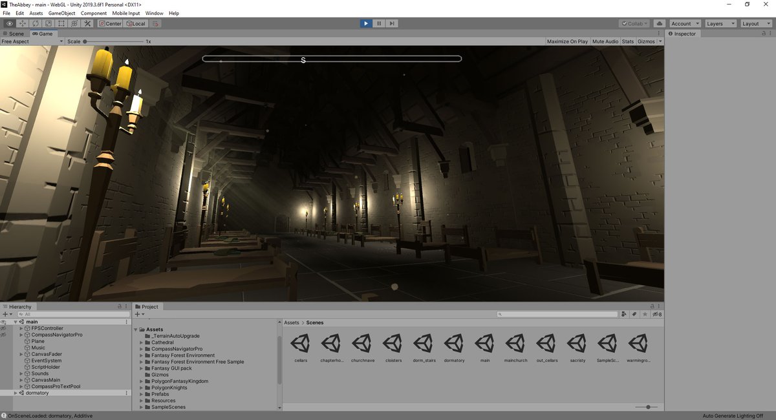Screen dimensions: 776x420
Task: Click the favorites star icon
Action: pos(645,315)
